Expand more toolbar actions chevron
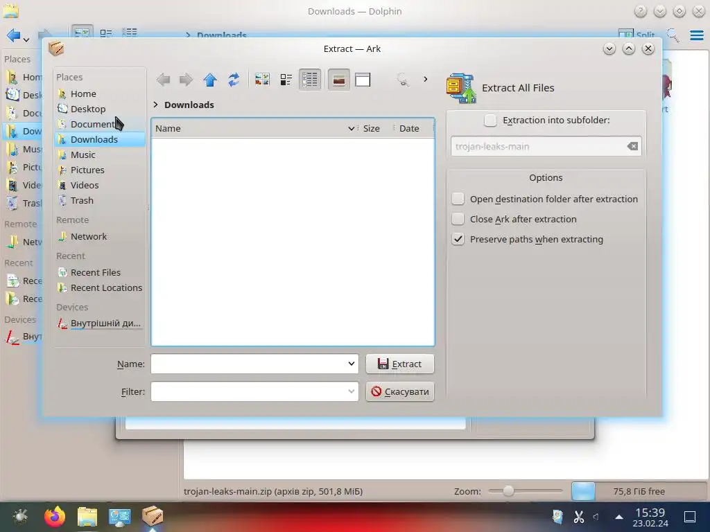Image resolution: width=710 pixels, height=532 pixels. tap(425, 79)
